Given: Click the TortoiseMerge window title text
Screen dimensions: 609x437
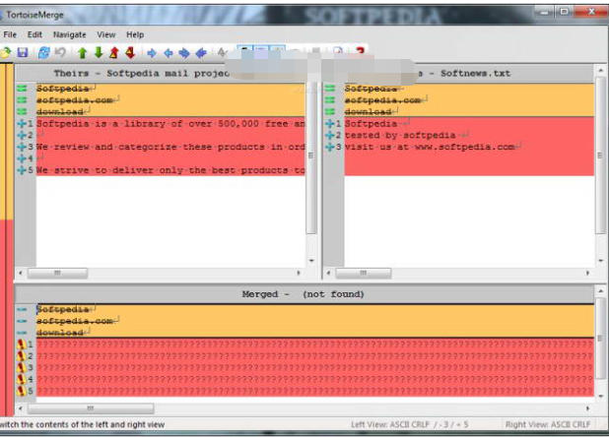Looking at the screenshot, I should tap(34, 15).
